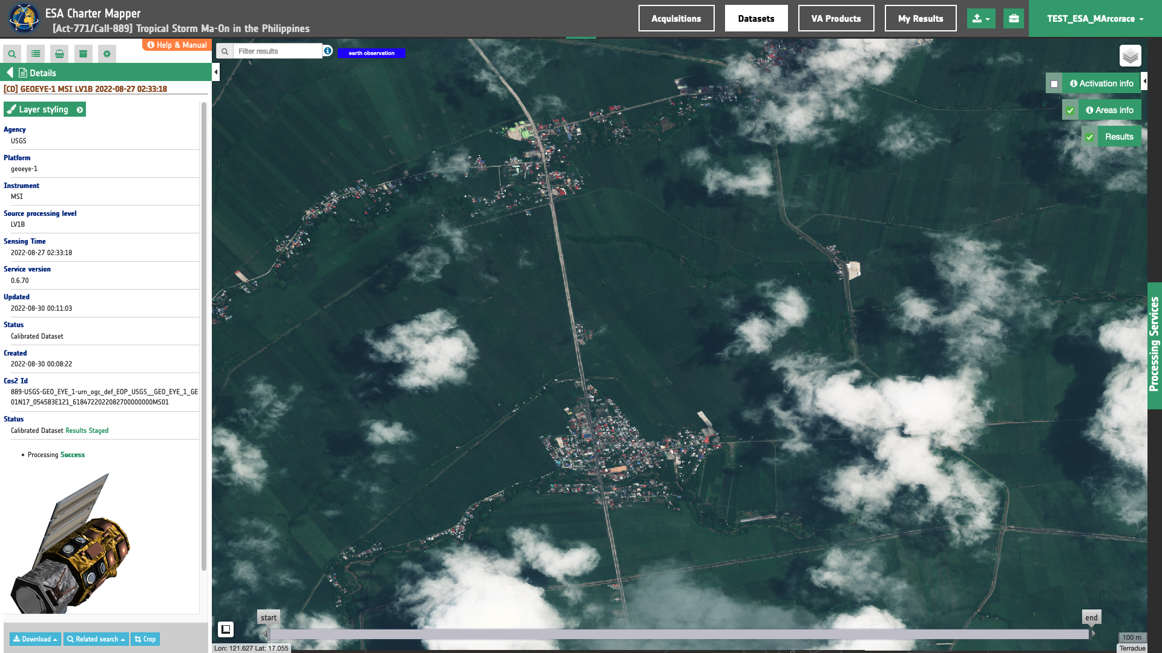Viewport: 1162px width, 653px height.
Task: Click the Lon Lat coordinates readout
Action: point(251,648)
